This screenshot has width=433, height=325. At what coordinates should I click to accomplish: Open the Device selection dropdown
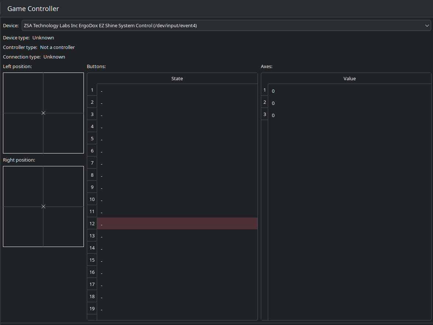[221, 25]
